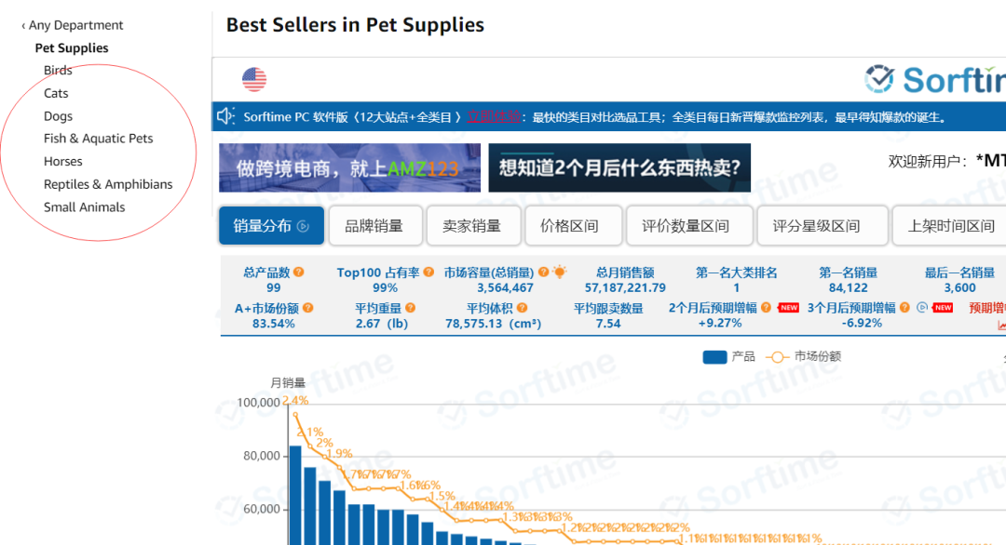Click help icon beside 平均重量
Image resolution: width=1006 pixels, height=545 pixels.
(410, 308)
